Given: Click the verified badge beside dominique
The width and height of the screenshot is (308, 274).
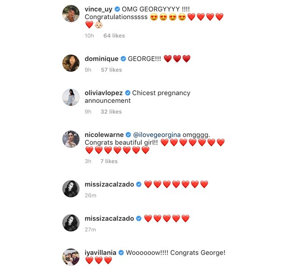Looking at the screenshot, I should pyautogui.click(x=123, y=58).
